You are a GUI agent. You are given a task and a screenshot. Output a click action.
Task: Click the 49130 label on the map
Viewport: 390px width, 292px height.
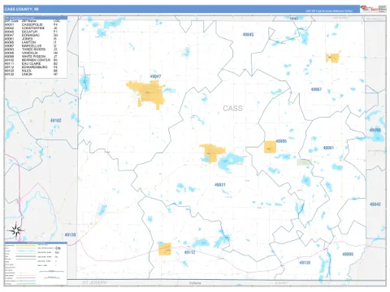pos(305,263)
